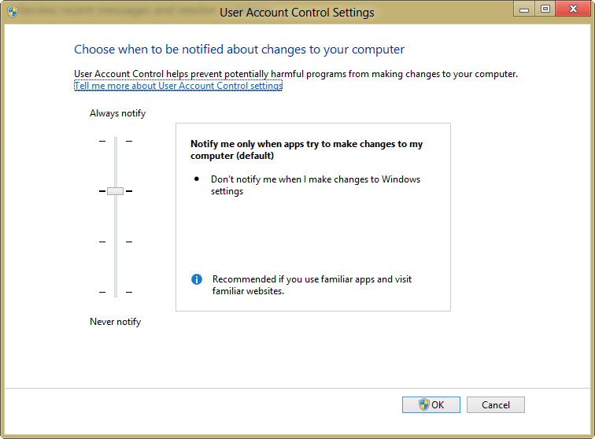Click the blue information icon beside the recommendation
The height and width of the screenshot is (439, 595).
(197, 279)
